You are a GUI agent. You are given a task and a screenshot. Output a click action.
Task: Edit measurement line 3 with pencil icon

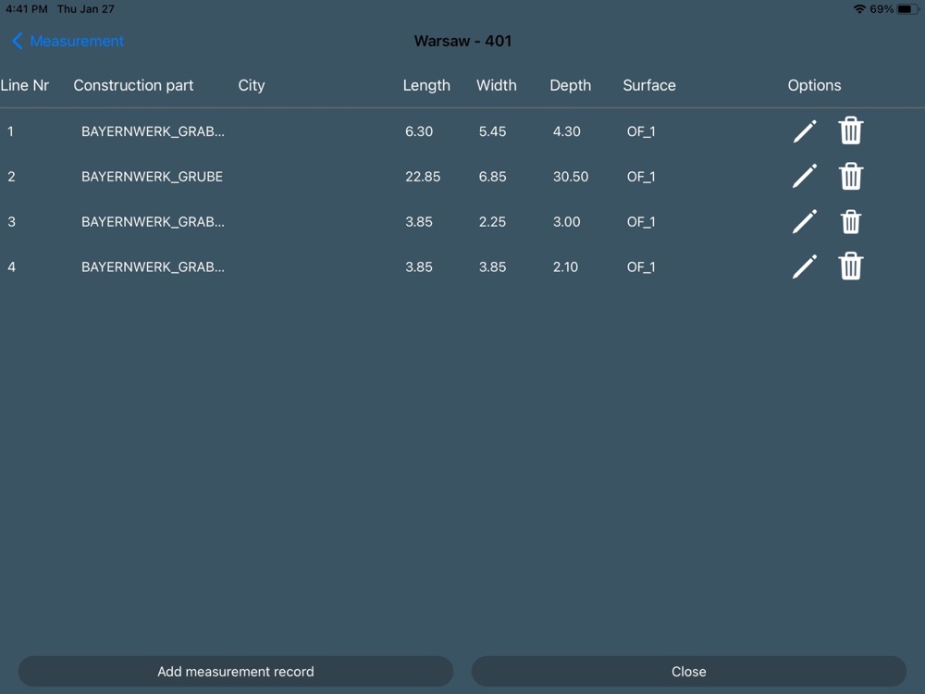[805, 222]
